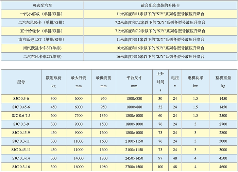This screenshot has width=238, height=172.
Task: Click the column header 最大升高 mm
Action: [x=79, y=82]
